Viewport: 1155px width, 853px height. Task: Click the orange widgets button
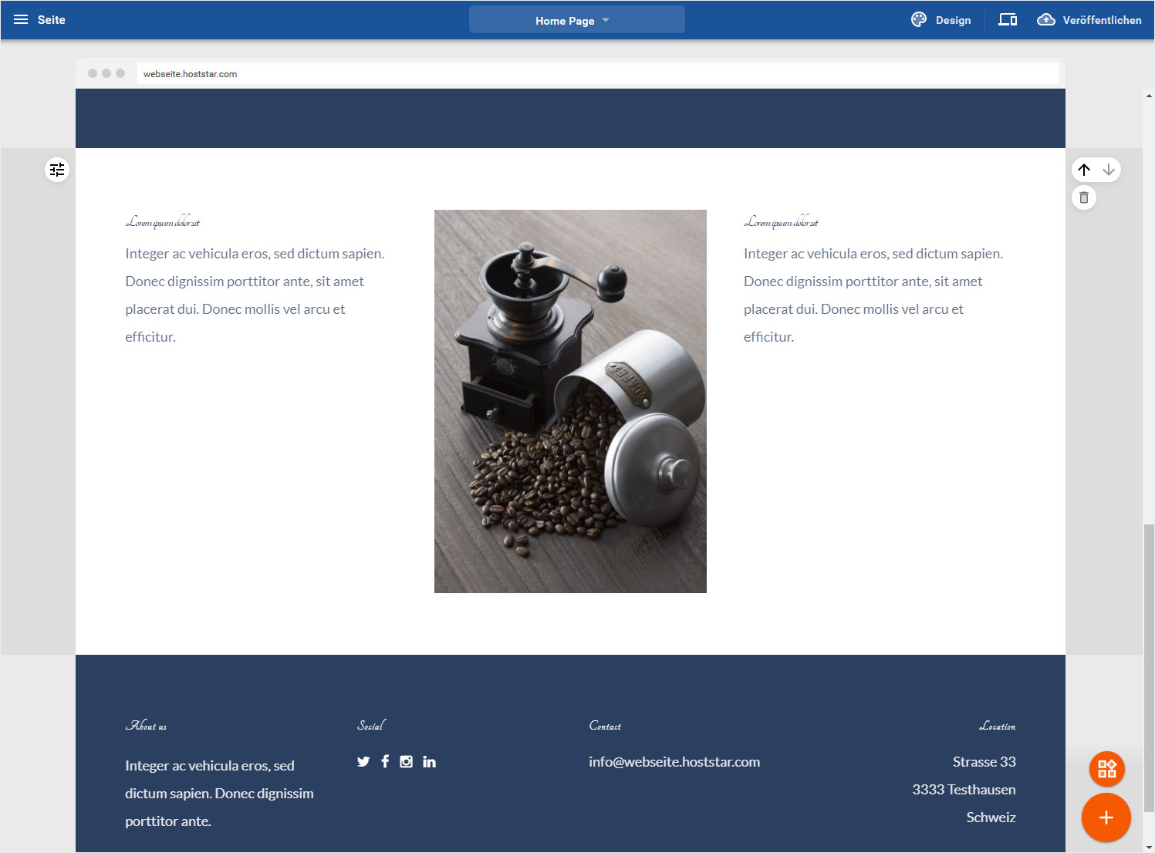point(1106,769)
